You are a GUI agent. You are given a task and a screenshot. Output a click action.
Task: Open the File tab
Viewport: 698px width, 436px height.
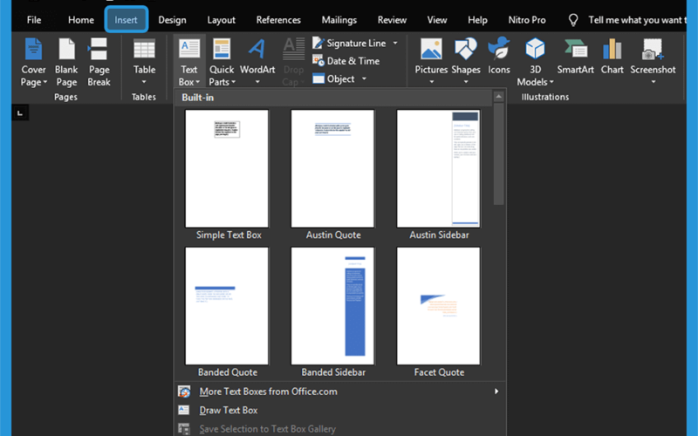[34, 20]
